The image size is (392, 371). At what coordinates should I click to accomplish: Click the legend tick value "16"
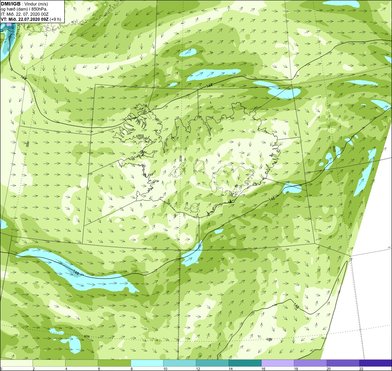pyautogui.click(x=263, y=369)
